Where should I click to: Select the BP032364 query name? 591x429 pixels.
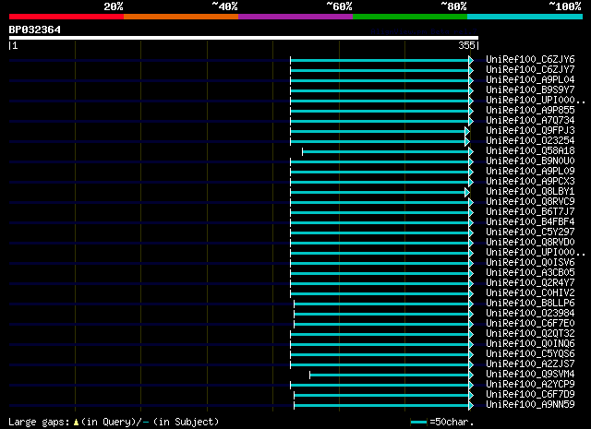pyautogui.click(x=35, y=30)
